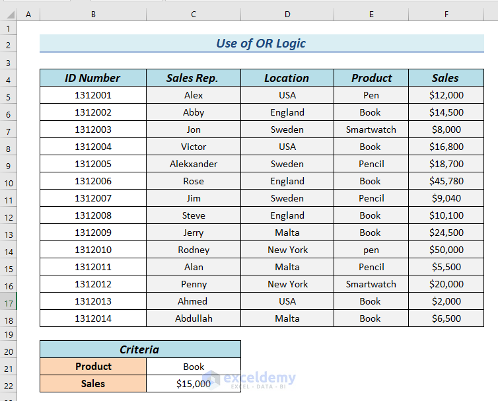Select row 4 header

(9, 79)
